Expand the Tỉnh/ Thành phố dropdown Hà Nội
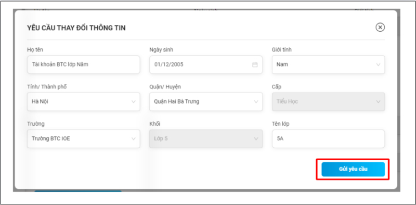The image size is (416, 205). point(83,101)
